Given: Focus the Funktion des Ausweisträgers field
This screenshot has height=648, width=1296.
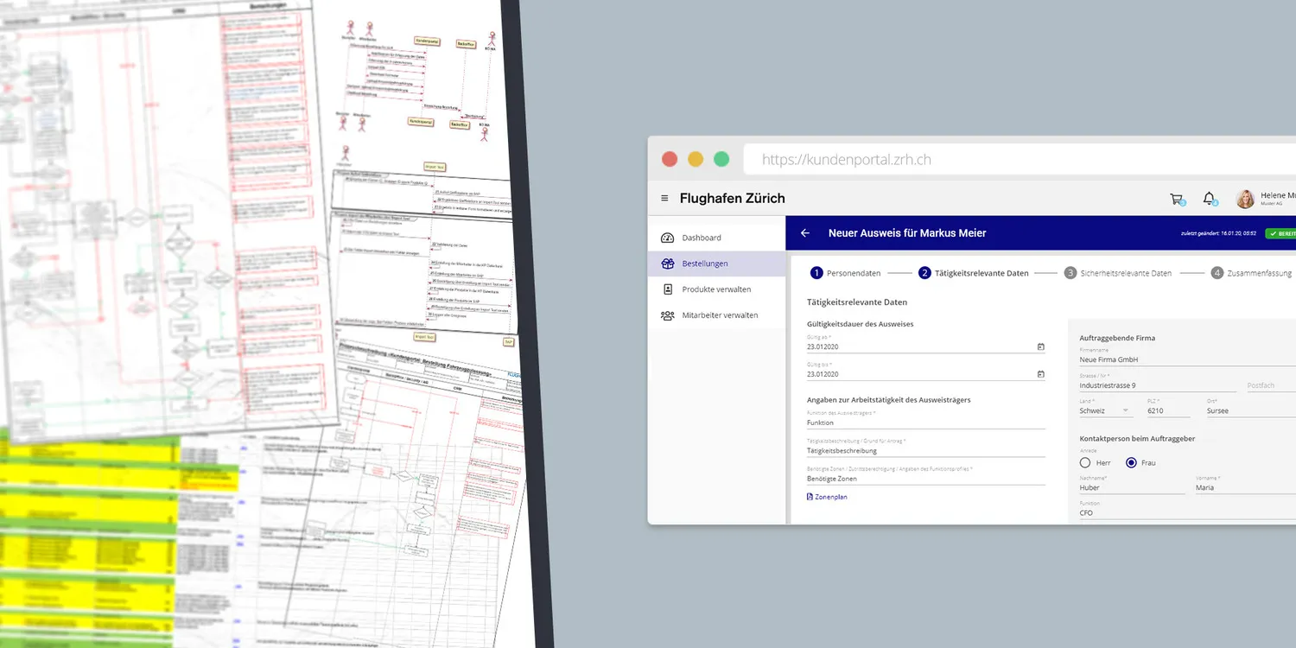Looking at the screenshot, I should (x=926, y=420).
